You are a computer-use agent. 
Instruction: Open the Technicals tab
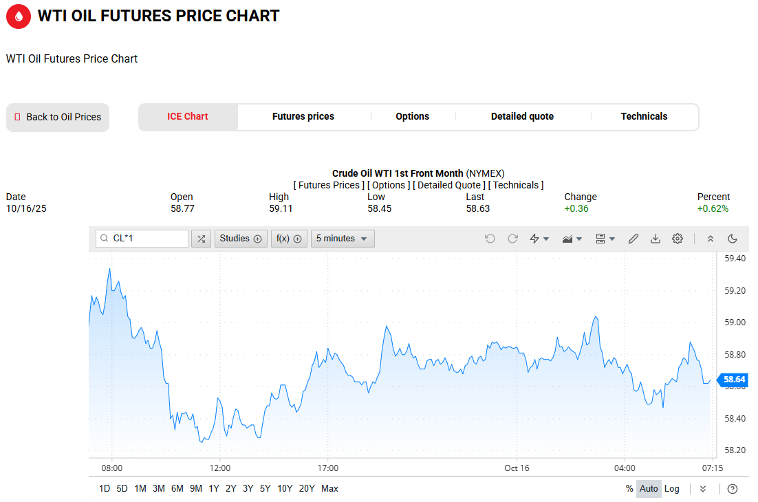[x=644, y=117]
